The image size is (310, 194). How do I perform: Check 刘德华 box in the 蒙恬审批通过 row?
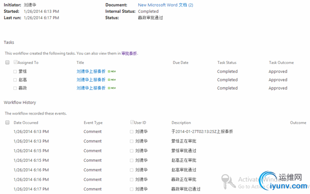132,151
